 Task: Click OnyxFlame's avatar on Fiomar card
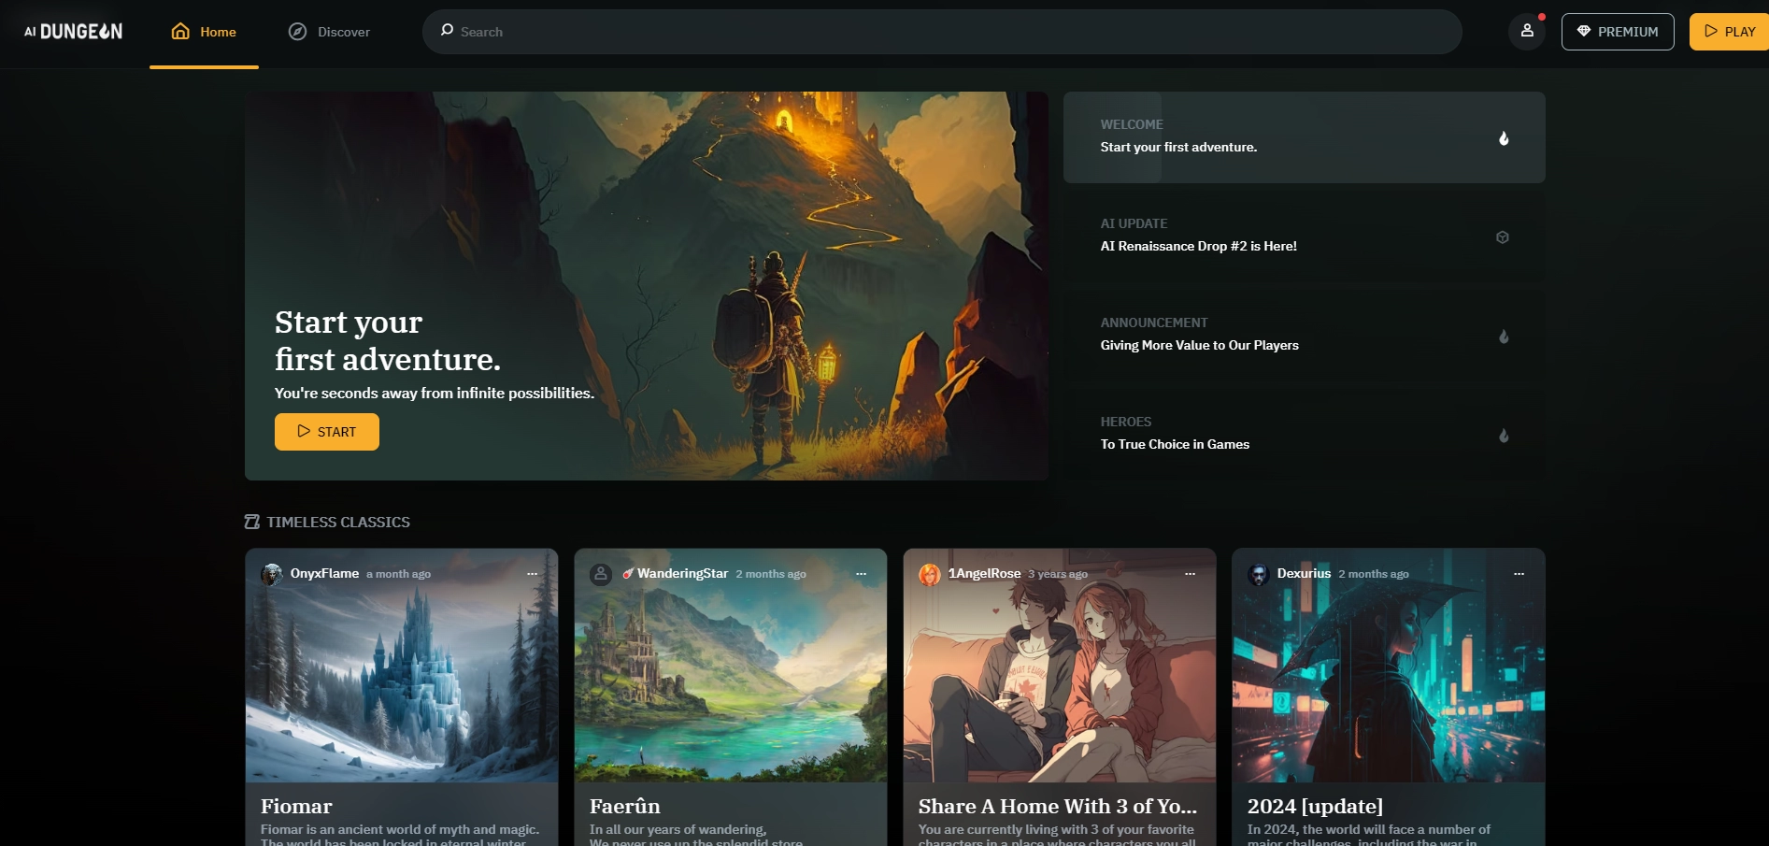pos(272,574)
